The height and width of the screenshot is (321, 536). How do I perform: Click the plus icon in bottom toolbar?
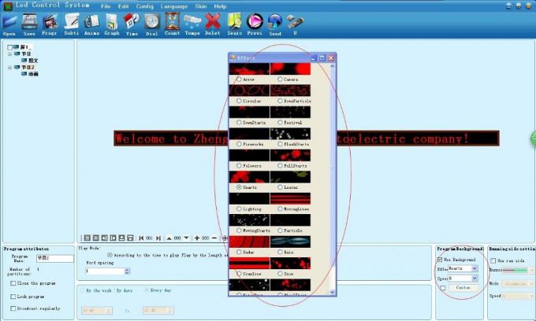(196, 238)
